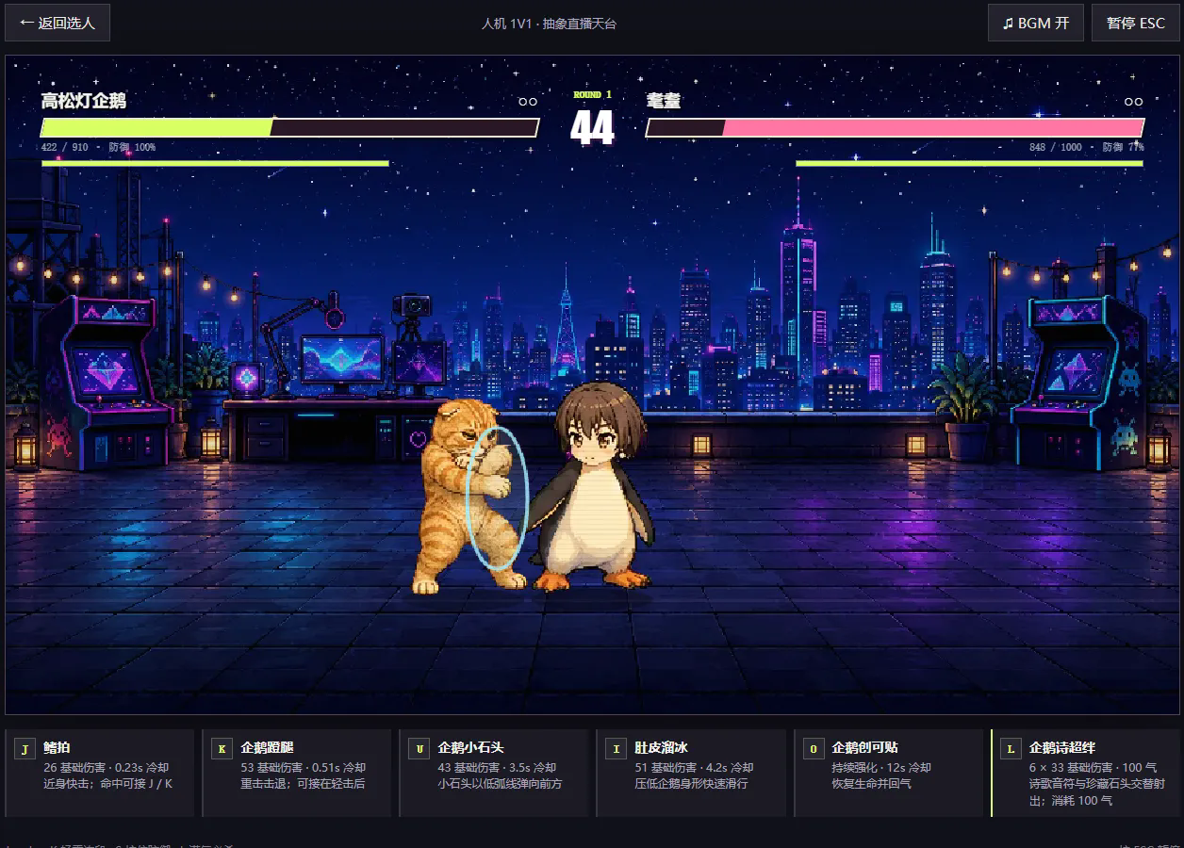The image size is (1184, 848).
Task: Click round-win circles beside 耄耋
Action: 1133,102
